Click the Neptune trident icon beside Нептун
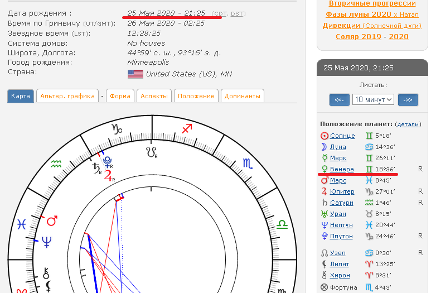 pyautogui.click(x=325, y=225)
